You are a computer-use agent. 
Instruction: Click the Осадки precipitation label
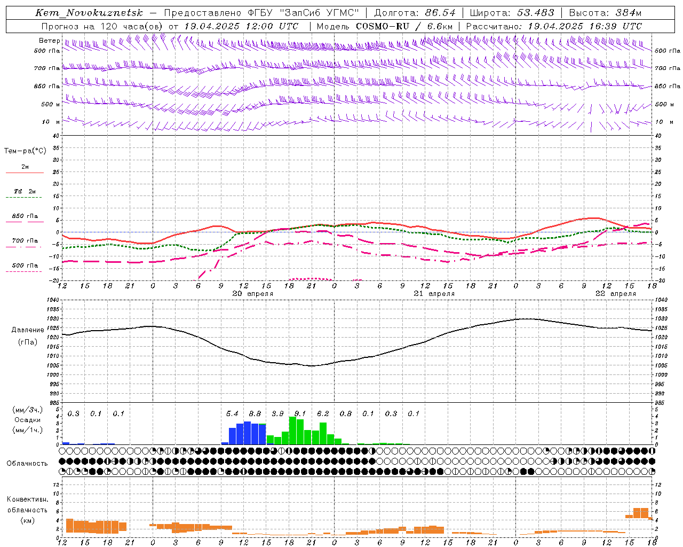(x=27, y=420)
